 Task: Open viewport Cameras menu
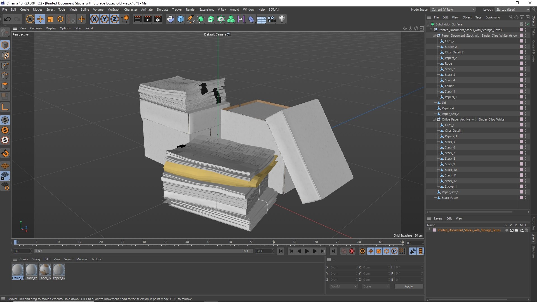[x=36, y=28]
